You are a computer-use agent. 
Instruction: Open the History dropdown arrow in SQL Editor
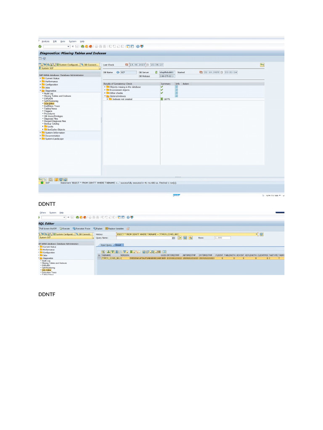point(257,234)
